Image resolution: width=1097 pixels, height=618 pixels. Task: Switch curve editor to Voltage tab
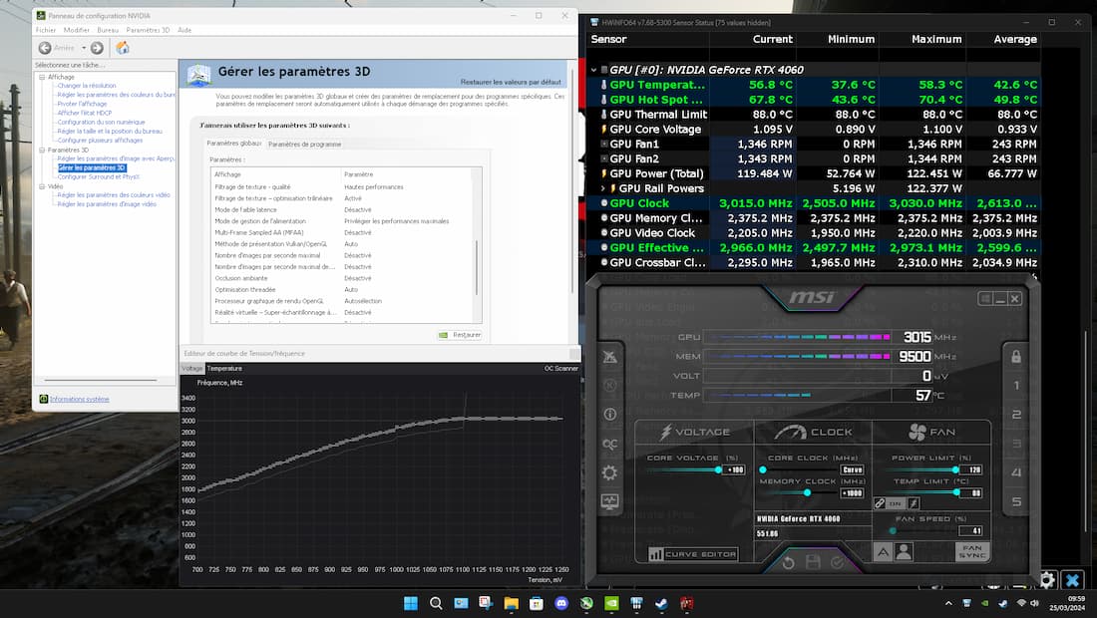point(191,369)
